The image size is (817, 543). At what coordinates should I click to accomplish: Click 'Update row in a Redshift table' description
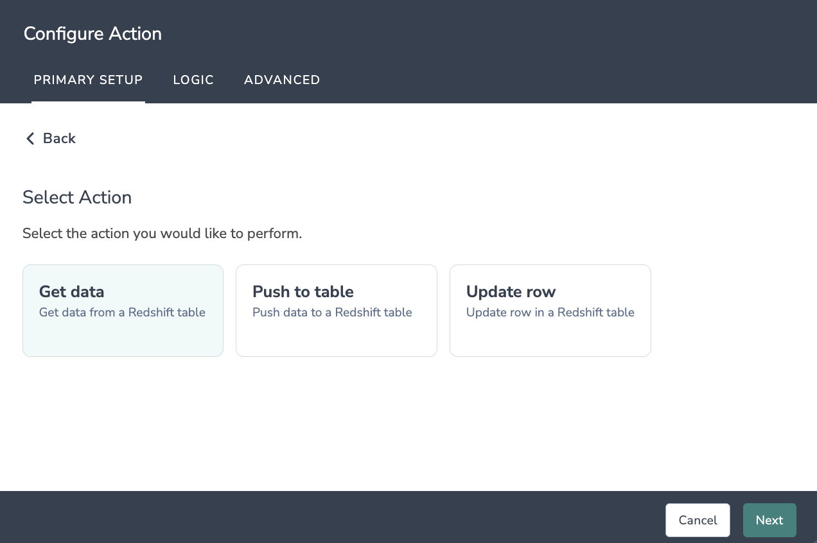(550, 313)
